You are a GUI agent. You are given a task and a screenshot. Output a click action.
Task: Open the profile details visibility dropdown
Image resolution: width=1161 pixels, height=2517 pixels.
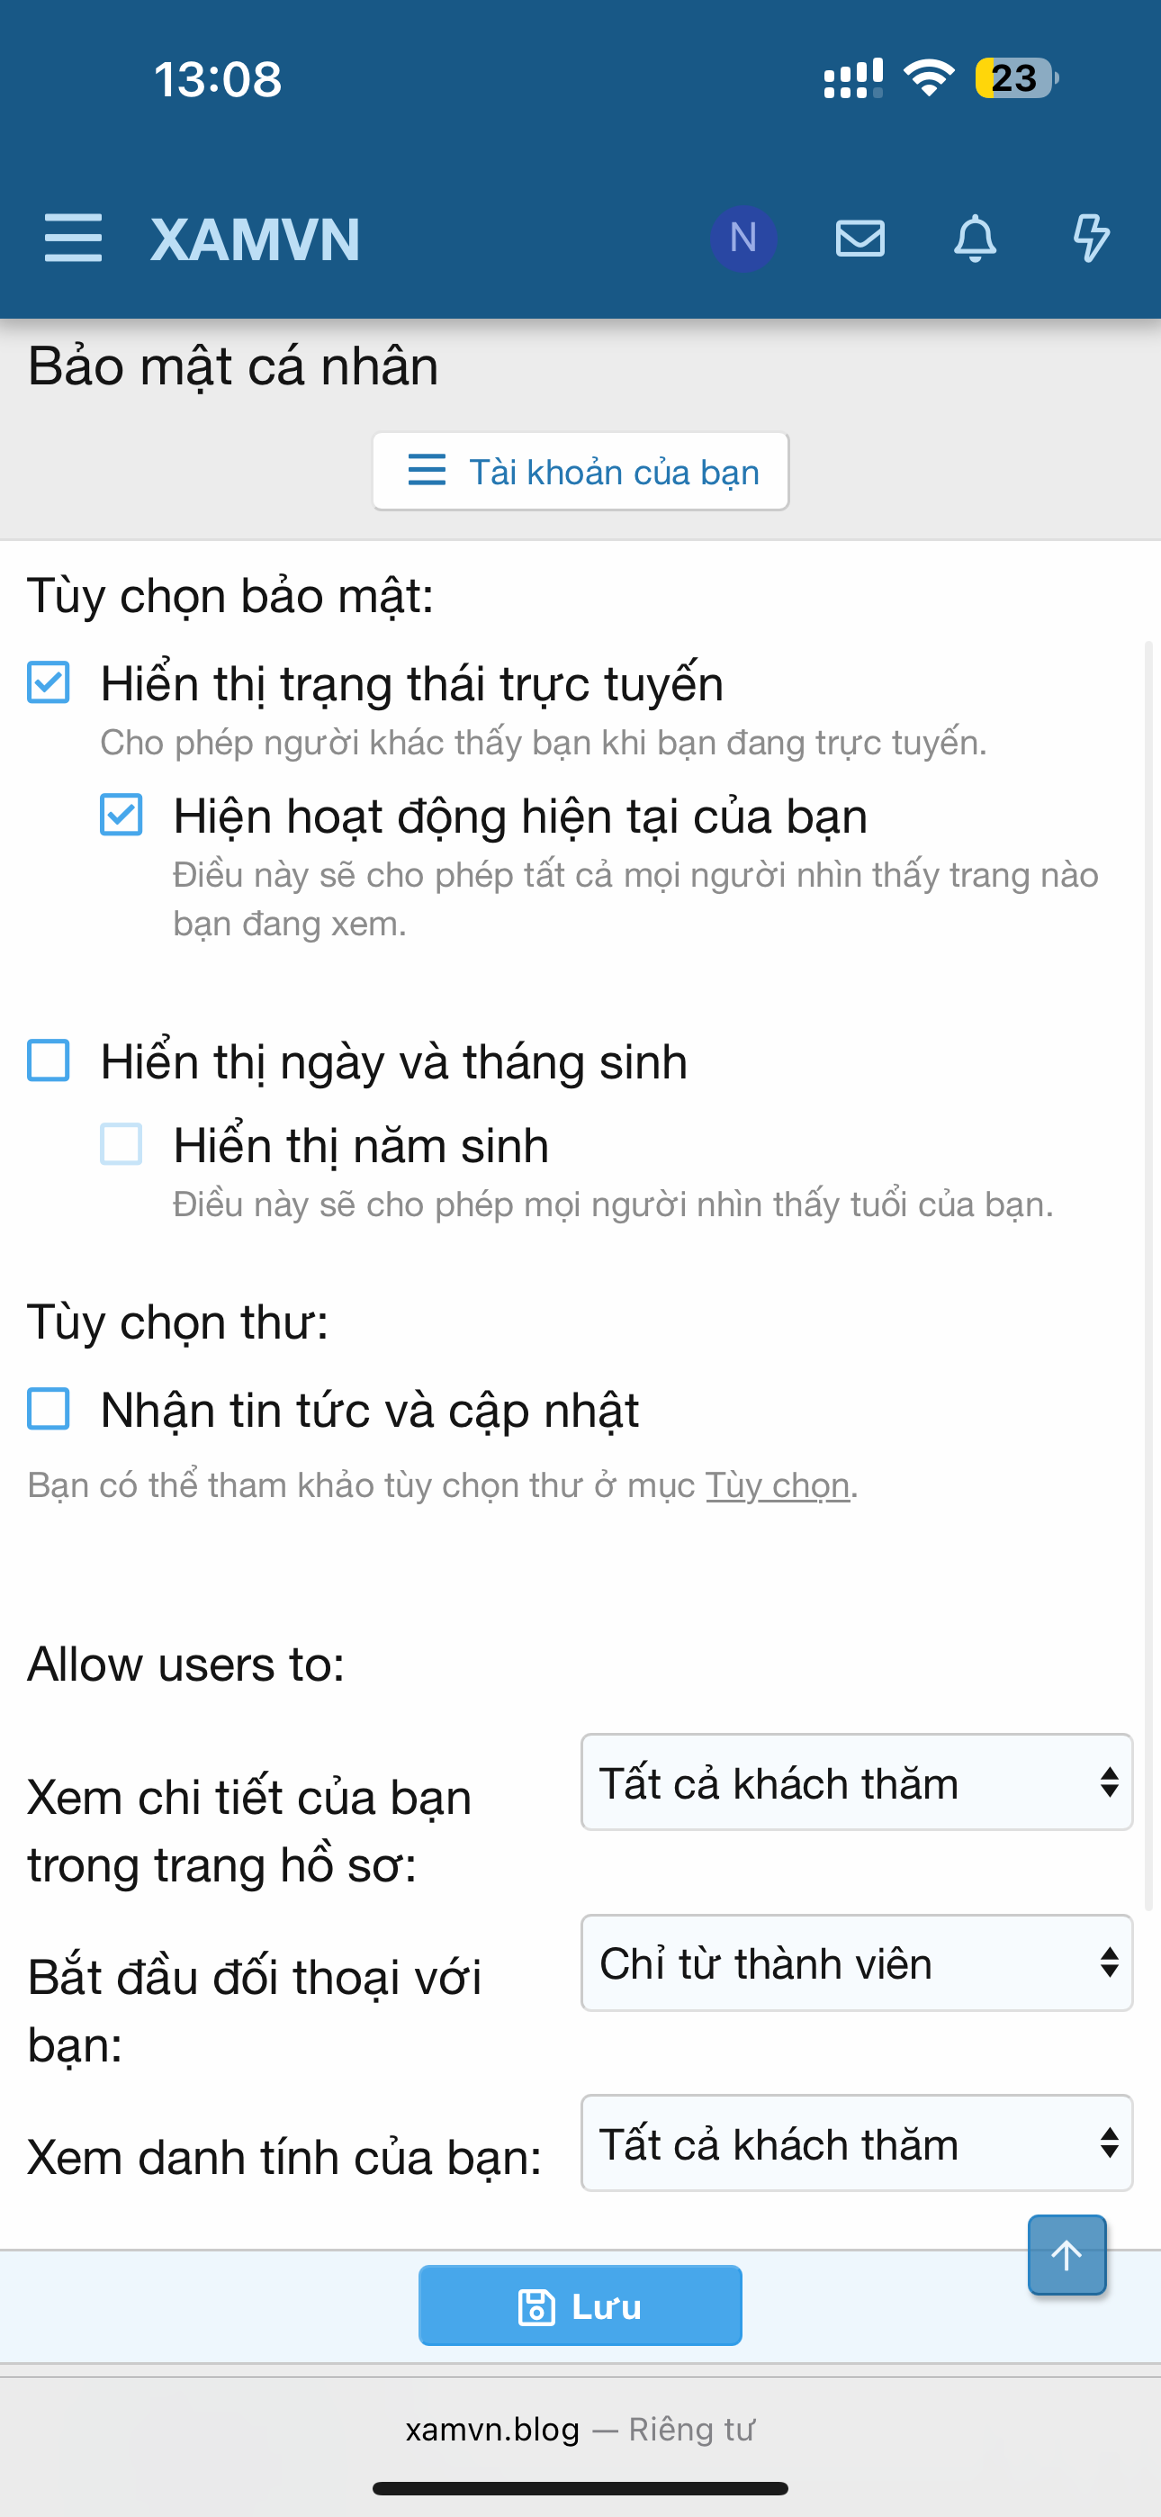(856, 1782)
